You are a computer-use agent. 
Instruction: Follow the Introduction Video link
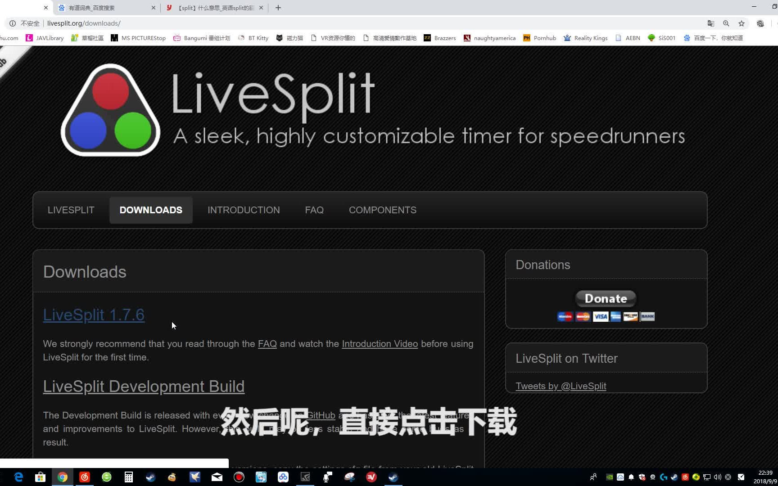pos(380,343)
